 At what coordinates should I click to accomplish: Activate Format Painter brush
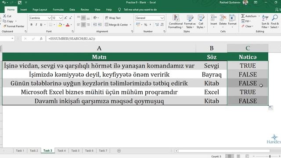click(x=14, y=26)
